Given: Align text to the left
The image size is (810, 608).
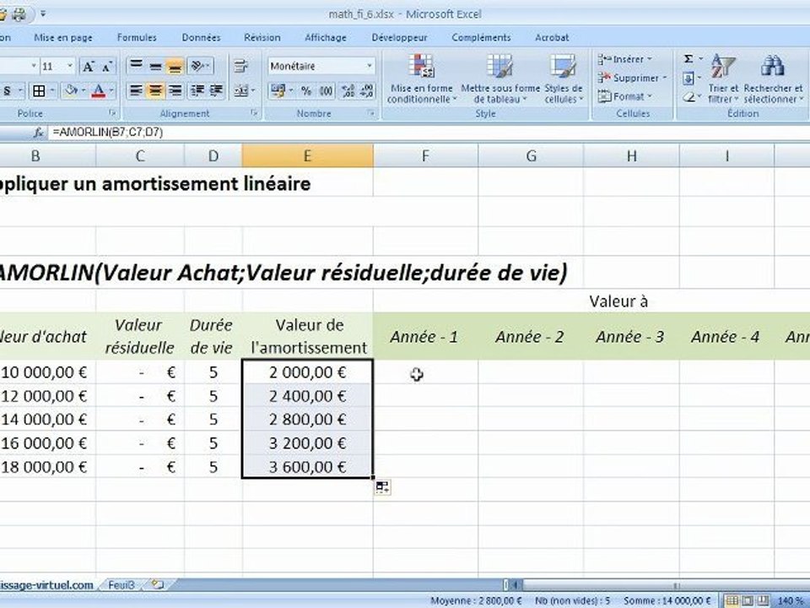Looking at the screenshot, I should coord(137,91).
